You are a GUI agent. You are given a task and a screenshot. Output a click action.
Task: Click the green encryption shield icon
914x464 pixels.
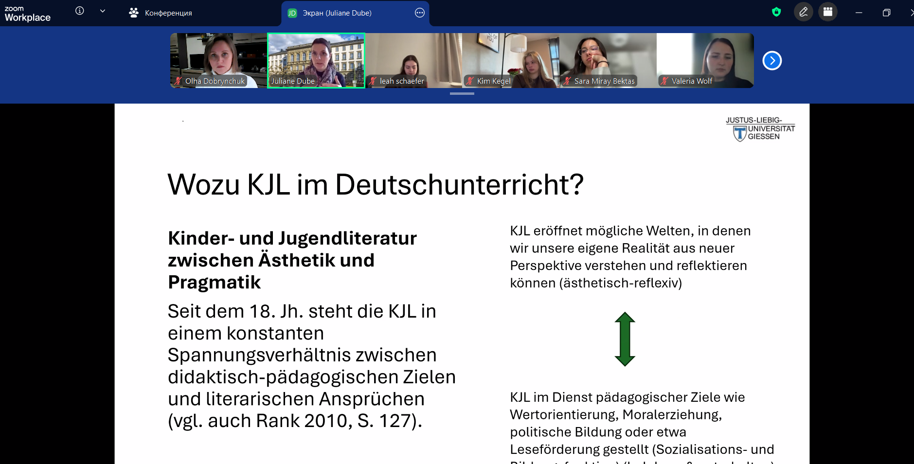pyautogui.click(x=776, y=12)
